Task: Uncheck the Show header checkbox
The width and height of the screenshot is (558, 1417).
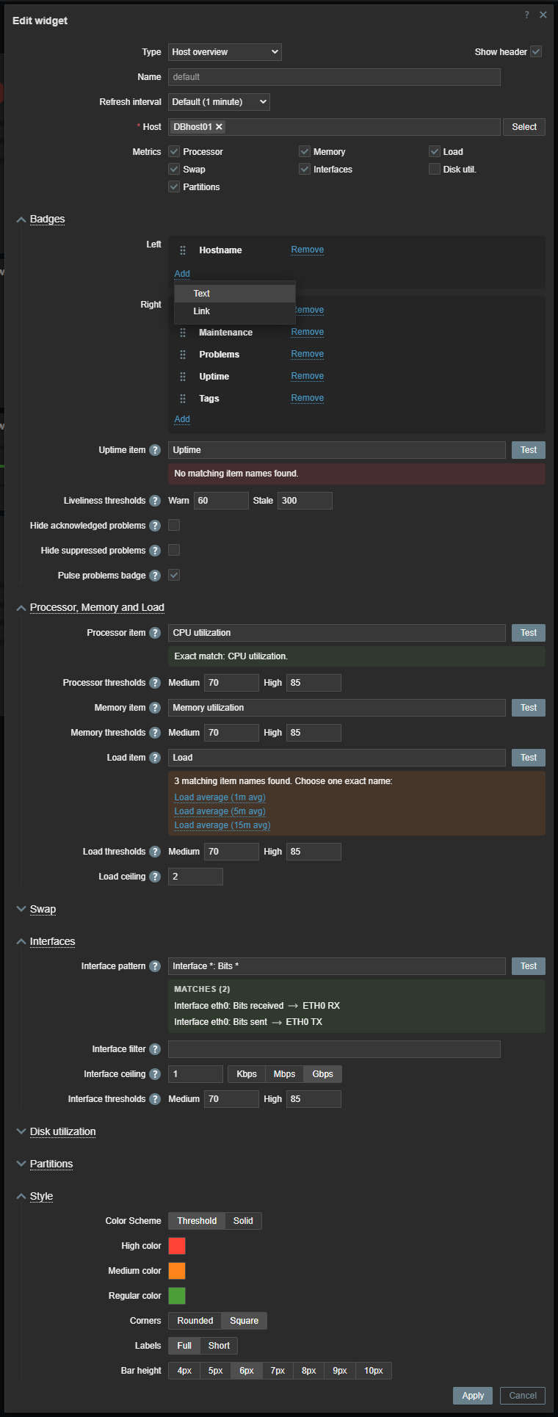Action: pos(536,52)
